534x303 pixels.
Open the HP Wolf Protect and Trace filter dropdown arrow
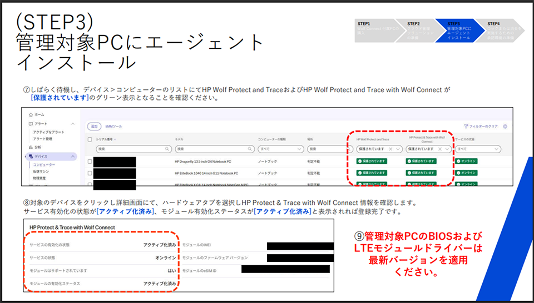398,149
